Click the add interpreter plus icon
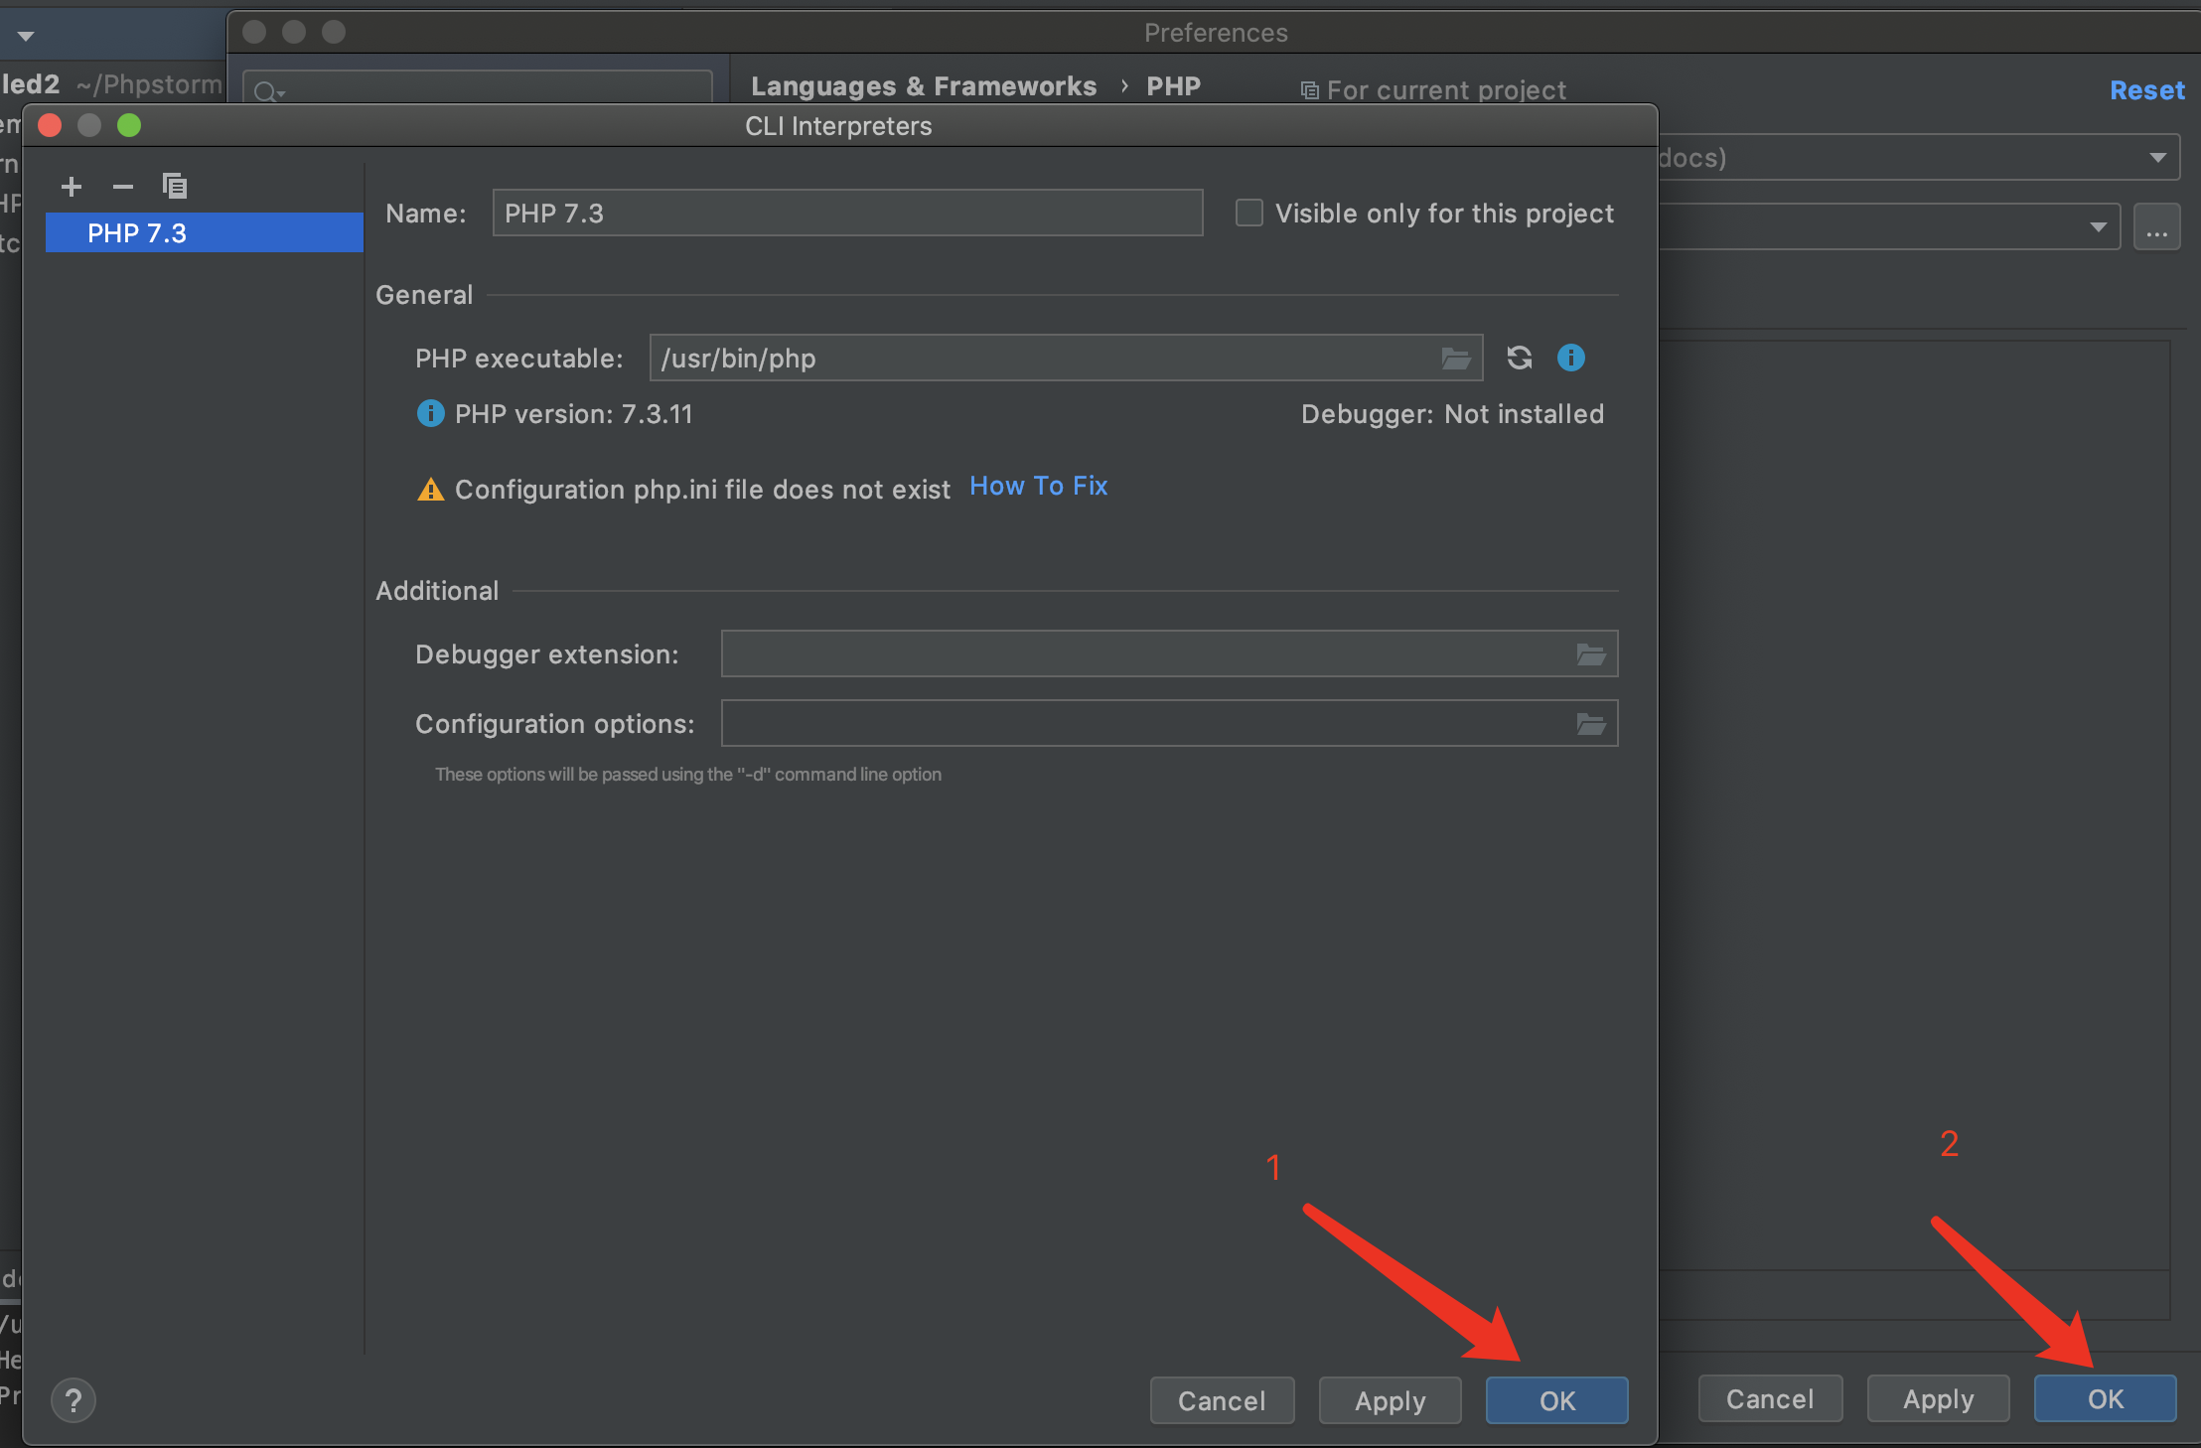2201x1448 pixels. [x=72, y=187]
